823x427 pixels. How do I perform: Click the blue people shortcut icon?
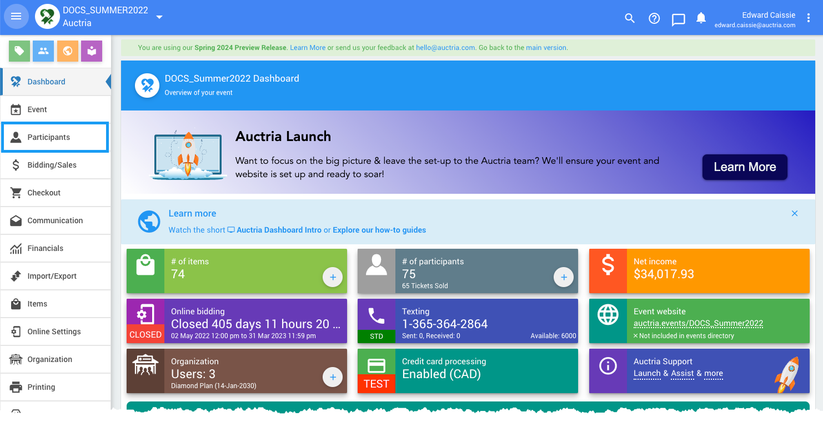coord(43,51)
